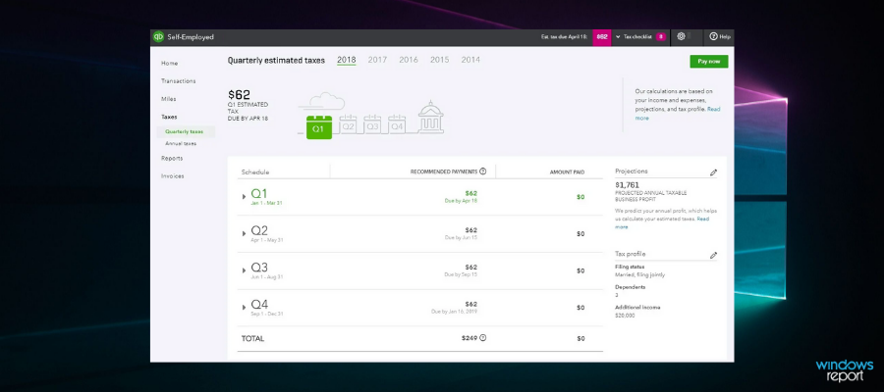Expand the Q2 schedule row
Image resolution: width=884 pixels, height=392 pixels.
[x=245, y=234]
